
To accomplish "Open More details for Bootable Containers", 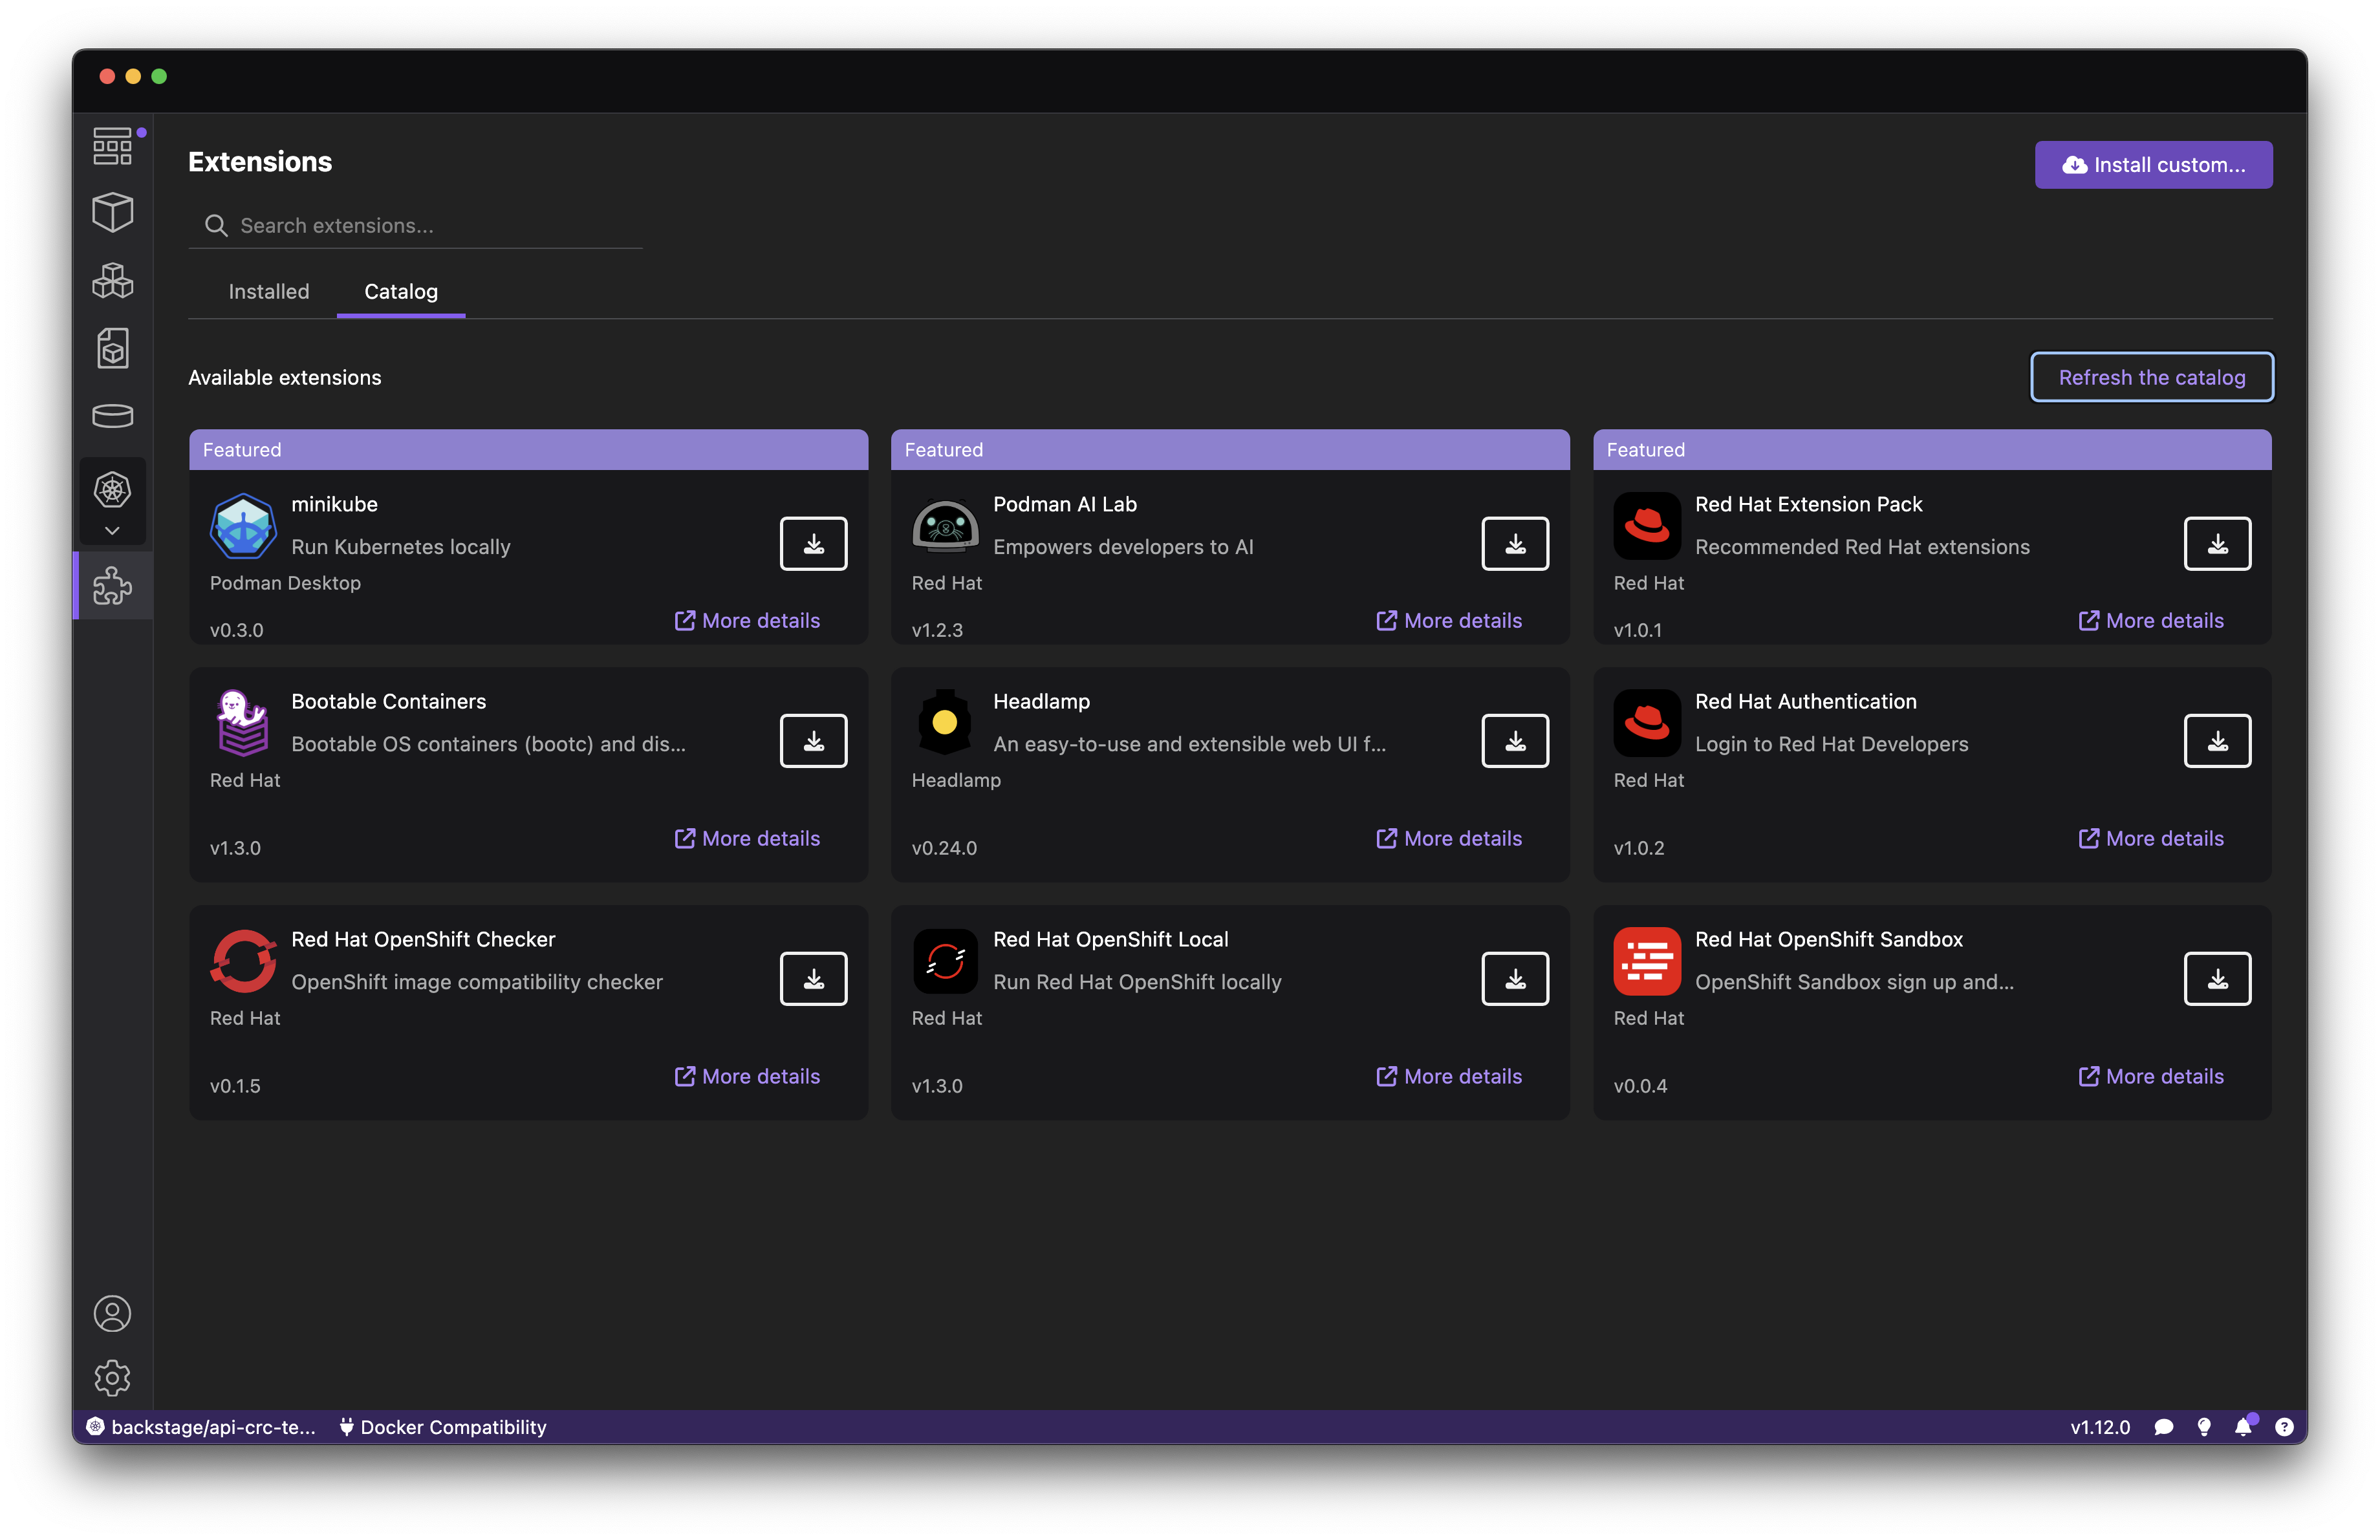I will coord(748,839).
